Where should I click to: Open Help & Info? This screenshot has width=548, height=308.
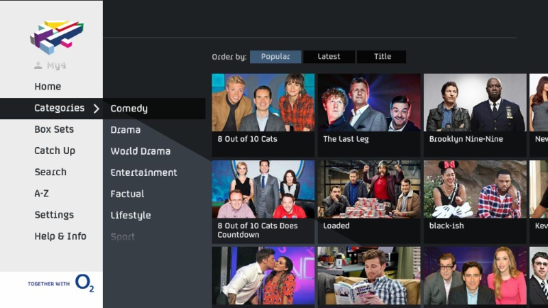(x=60, y=236)
